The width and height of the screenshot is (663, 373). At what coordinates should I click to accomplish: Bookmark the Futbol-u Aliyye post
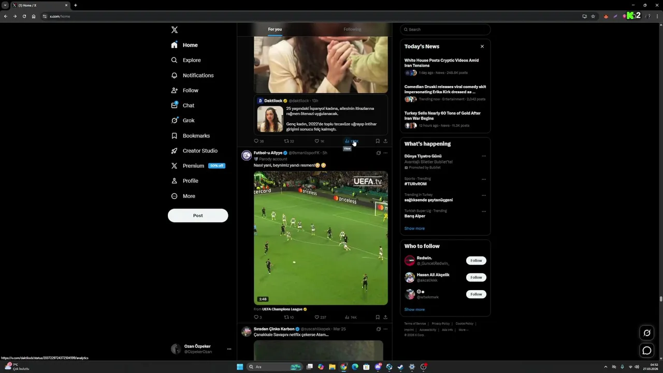click(x=378, y=317)
